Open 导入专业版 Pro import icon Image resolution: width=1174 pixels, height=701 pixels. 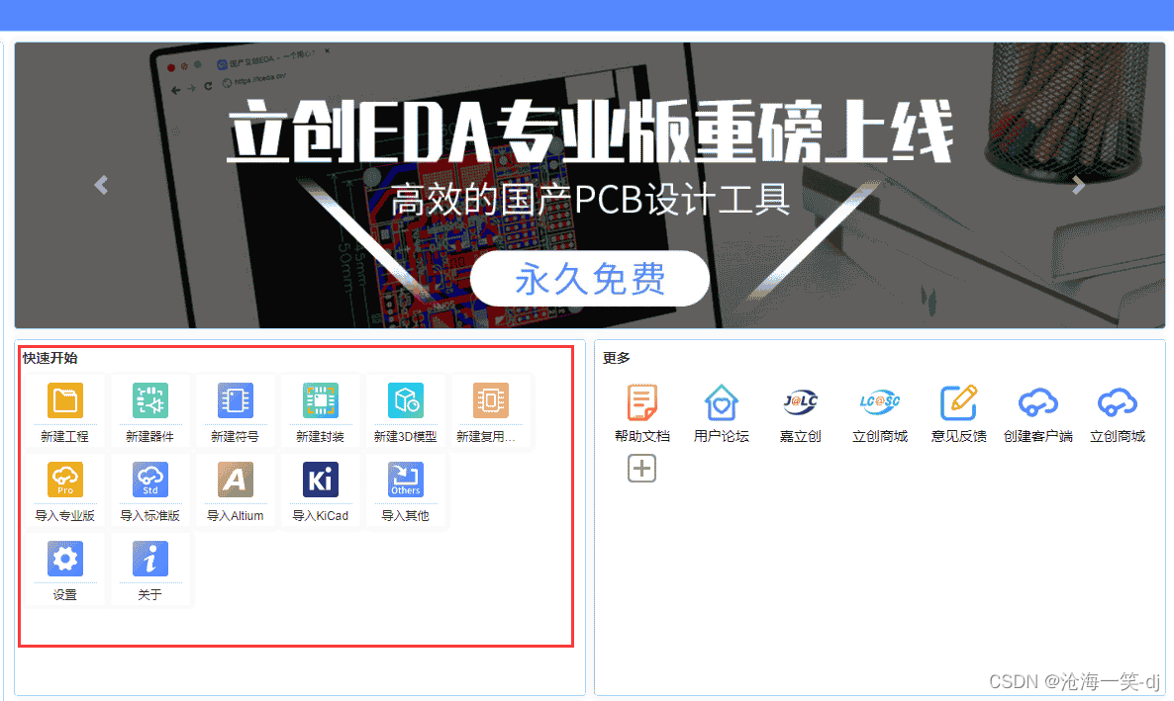(65, 480)
